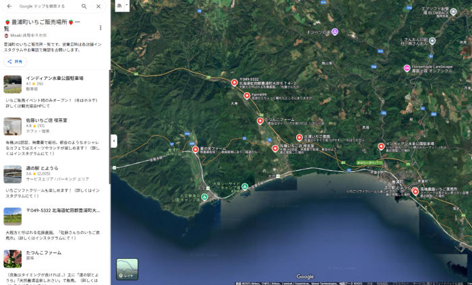Viewport: 472px width, 285px height.
Task: Click the Farm699 red map pin
Action: click(x=247, y=96)
